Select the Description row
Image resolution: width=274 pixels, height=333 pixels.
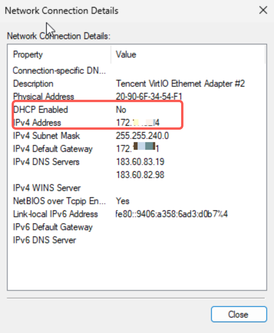click(33, 84)
